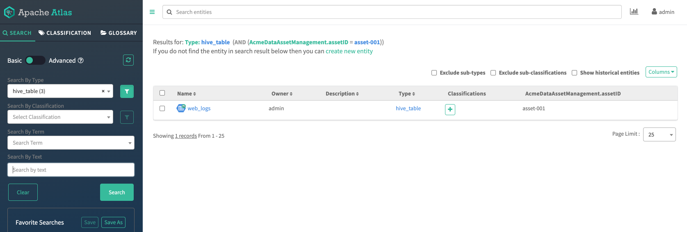Viewport: 687px width, 232px height.
Task: Open the statistics bar chart icon
Action: point(634,11)
